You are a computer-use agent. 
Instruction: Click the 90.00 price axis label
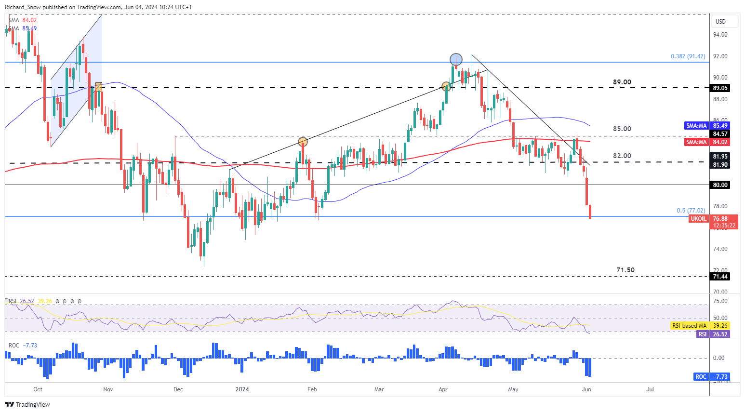(x=720, y=78)
